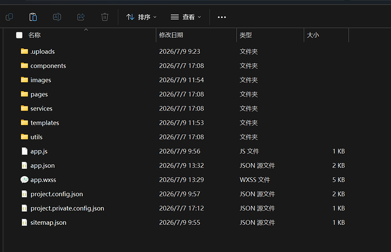391x252 pixels.
Task: Click the .uploads folder icon
Action: 24,51
